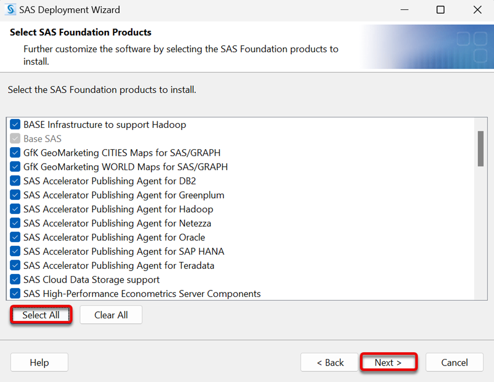Deselect Publishing Agent for Greenplum
494x382 pixels.
(x=15, y=195)
